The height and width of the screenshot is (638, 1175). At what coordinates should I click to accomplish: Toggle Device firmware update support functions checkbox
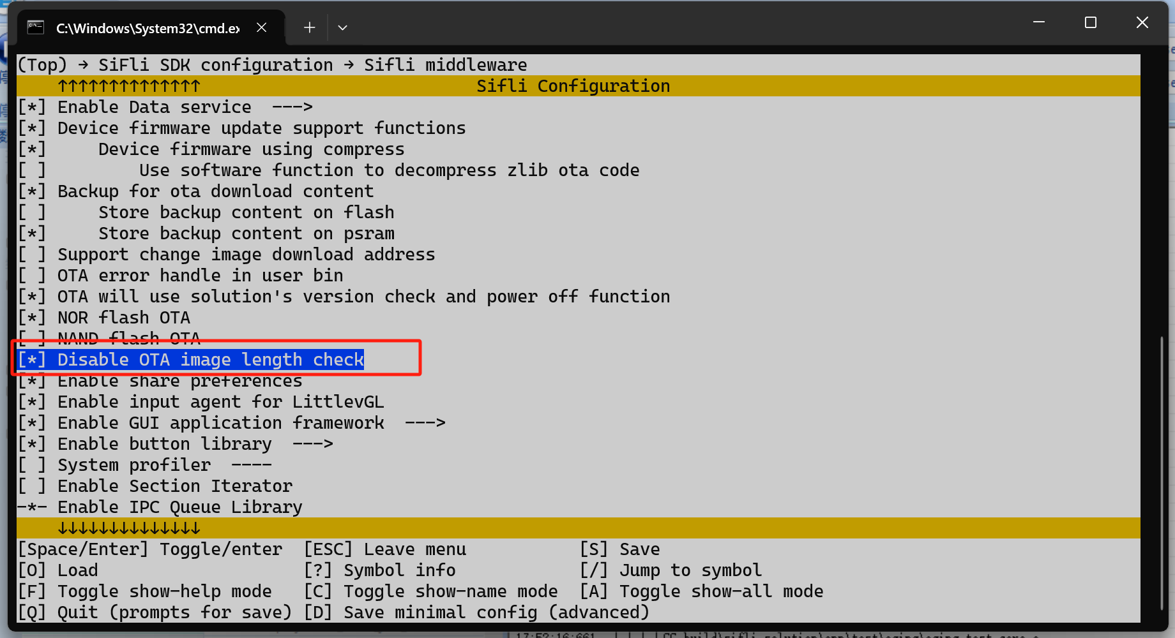32,128
